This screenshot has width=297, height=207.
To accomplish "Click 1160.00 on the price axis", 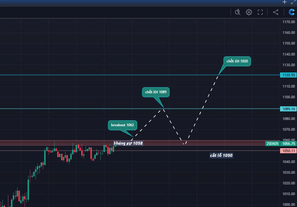I will coord(289,33).
